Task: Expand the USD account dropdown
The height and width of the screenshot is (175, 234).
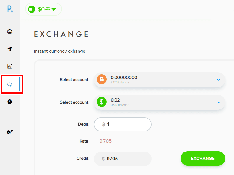Action: coord(219,102)
